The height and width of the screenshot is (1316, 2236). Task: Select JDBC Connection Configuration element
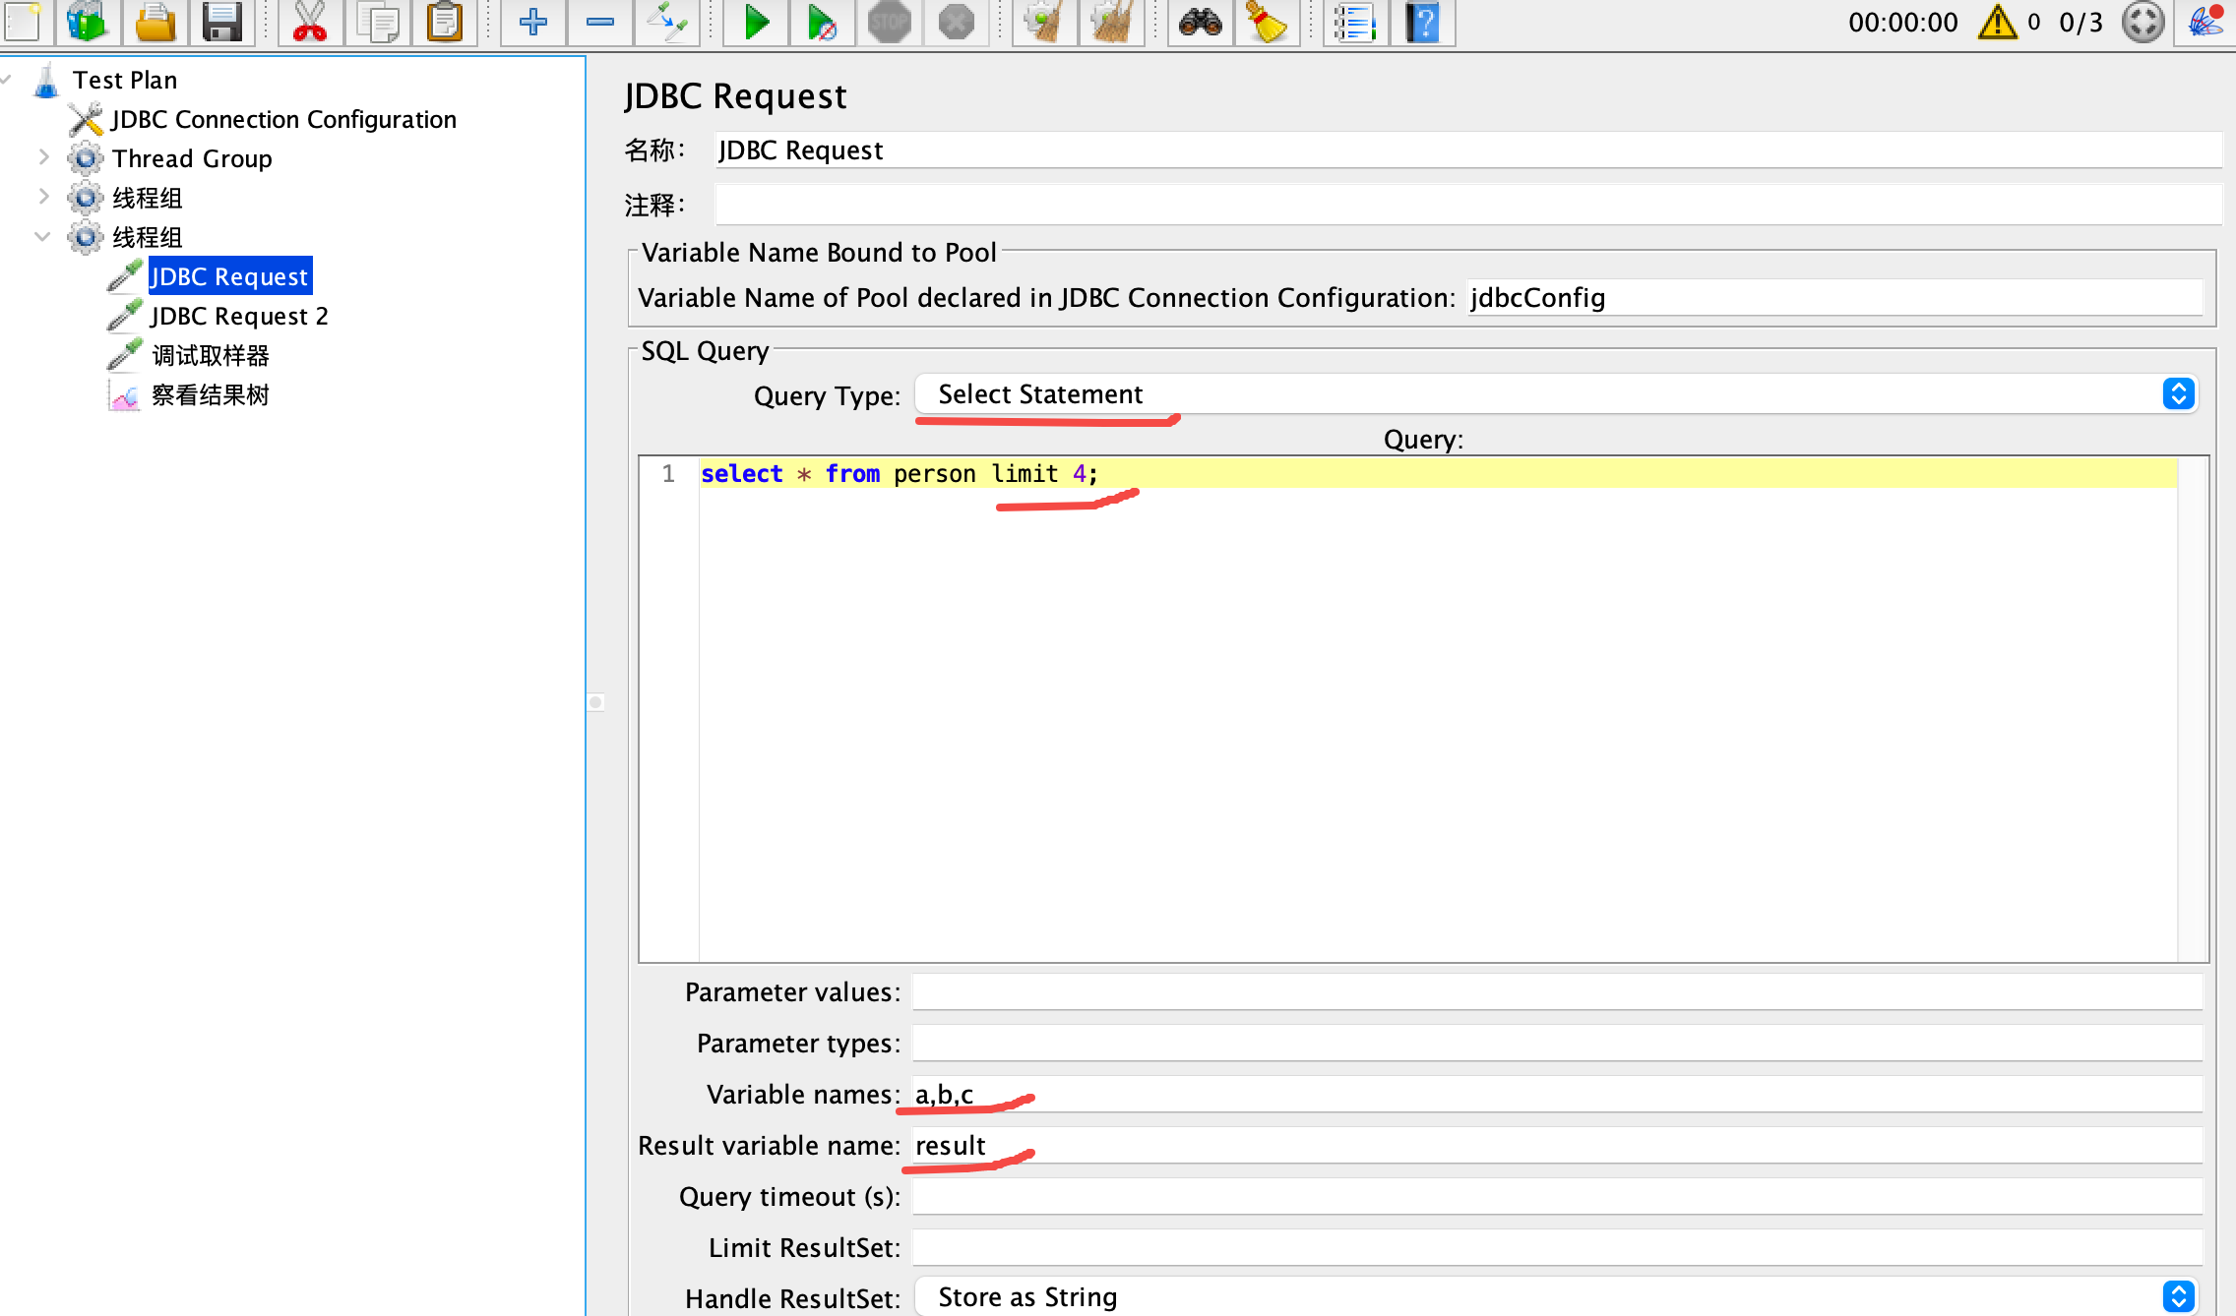click(x=283, y=119)
